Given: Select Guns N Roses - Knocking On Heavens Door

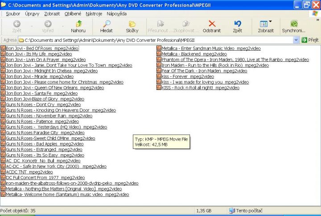Looking at the screenshot, I should tap(61, 110).
